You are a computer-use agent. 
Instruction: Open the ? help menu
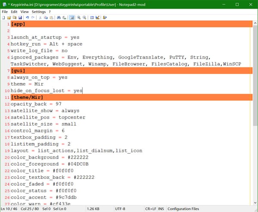pos(49,12)
